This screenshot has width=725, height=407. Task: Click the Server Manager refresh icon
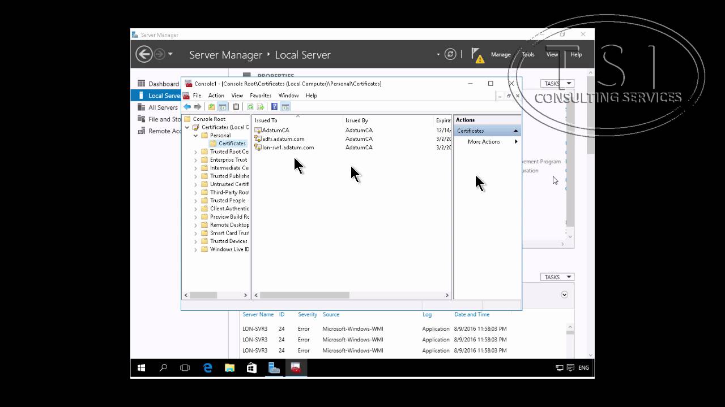tap(451, 54)
